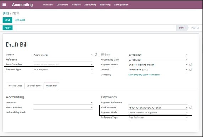Click the Reference input field
The height and width of the screenshot is (137, 203).
pyautogui.click(x=63, y=60)
